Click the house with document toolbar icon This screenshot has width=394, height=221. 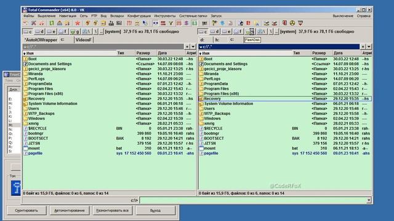pos(241,23)
